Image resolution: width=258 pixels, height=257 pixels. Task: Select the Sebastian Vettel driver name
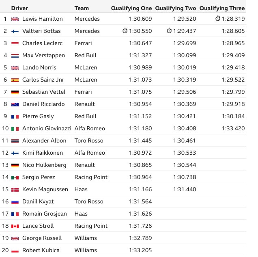(44, 92)
